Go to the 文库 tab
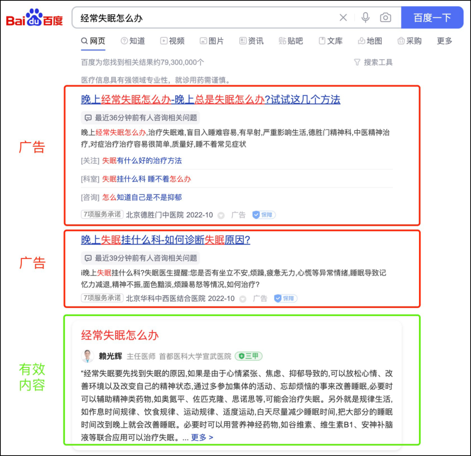Viewport: 471px width, 456px height. pos(331,41)
